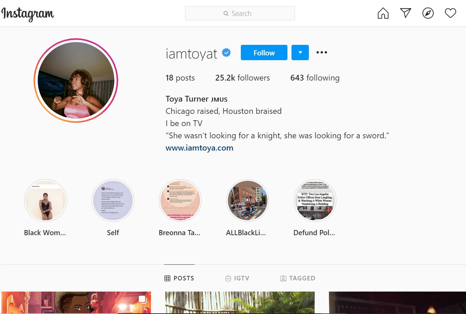Click the Instagram logo
The height and width of the screenshot is (314, 466).
pos(28,14)
